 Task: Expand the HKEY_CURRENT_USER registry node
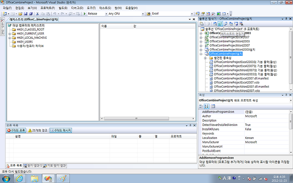[x=10, y=34]
